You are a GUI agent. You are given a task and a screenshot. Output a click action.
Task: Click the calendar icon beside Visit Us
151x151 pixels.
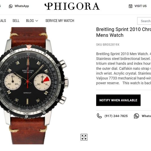click(x=130, y=6)
